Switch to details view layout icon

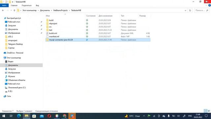[205, 111]
